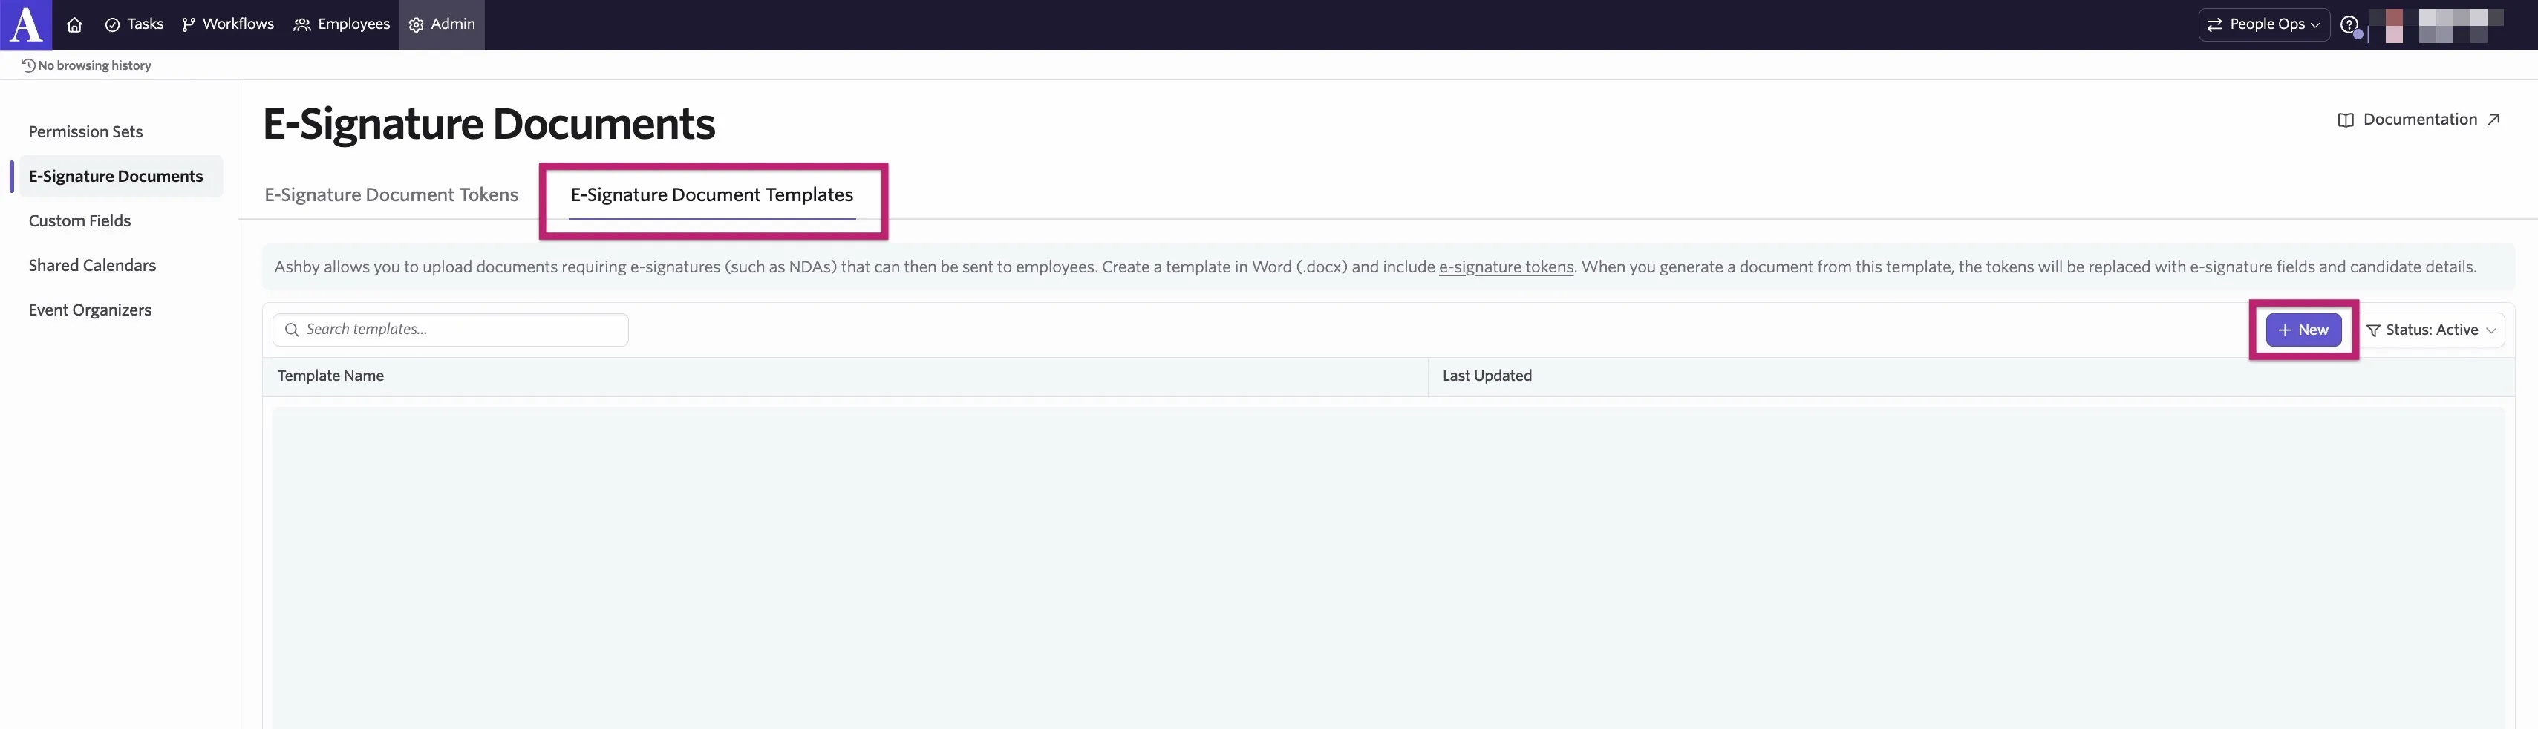Click the browsing history clock icon
2538x729 pixels.
point(28,65)
